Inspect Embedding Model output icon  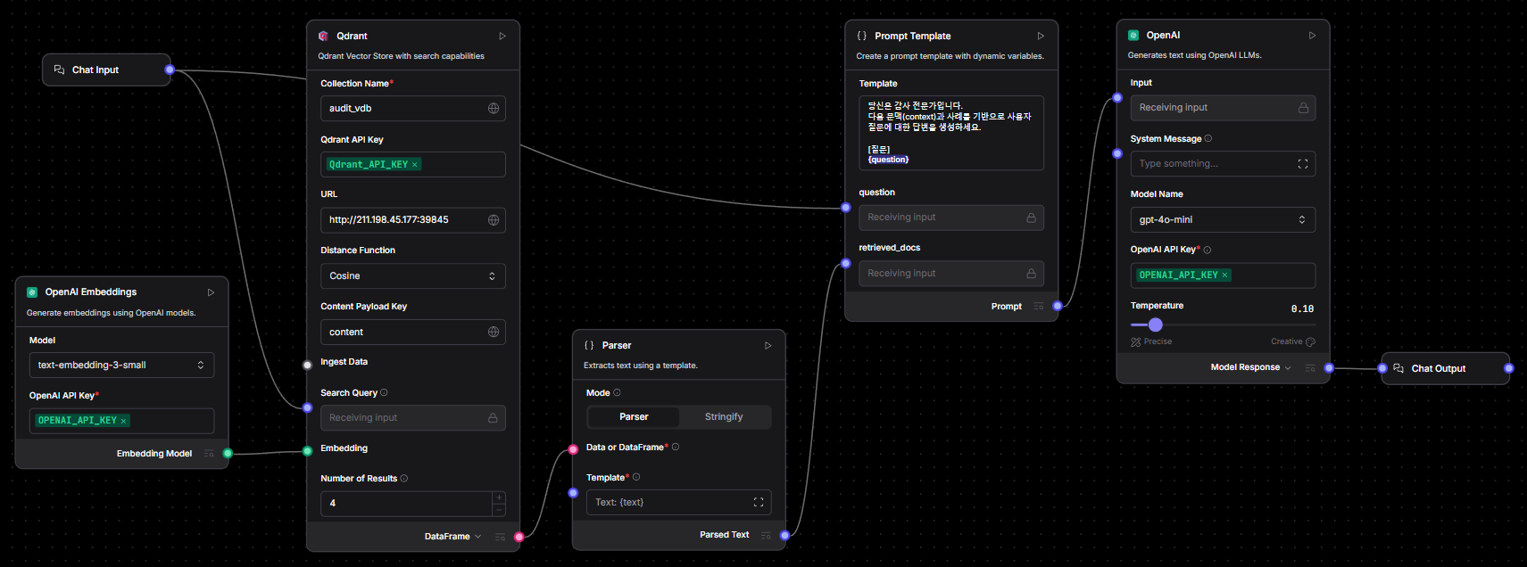pyautogui.click(x=209, y=454)
